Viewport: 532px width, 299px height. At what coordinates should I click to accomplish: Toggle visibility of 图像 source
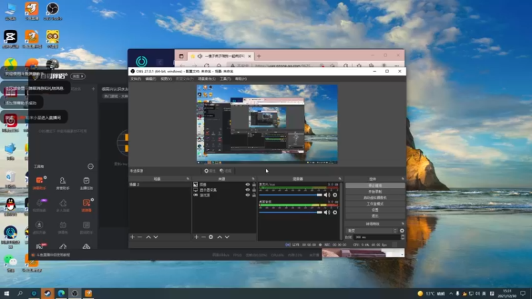pos(247,185)
